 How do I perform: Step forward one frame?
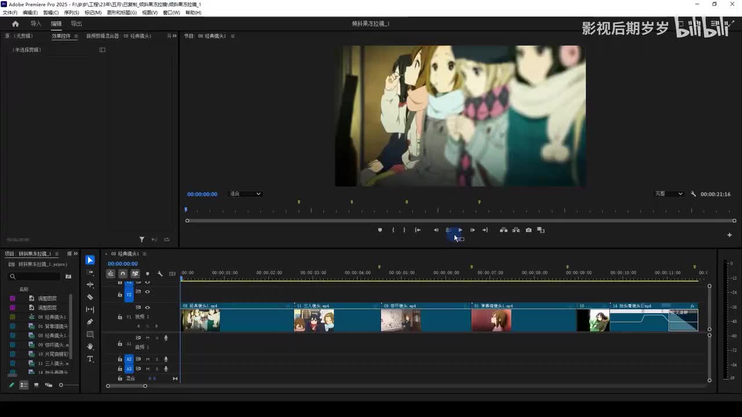[x=472, y=230]
